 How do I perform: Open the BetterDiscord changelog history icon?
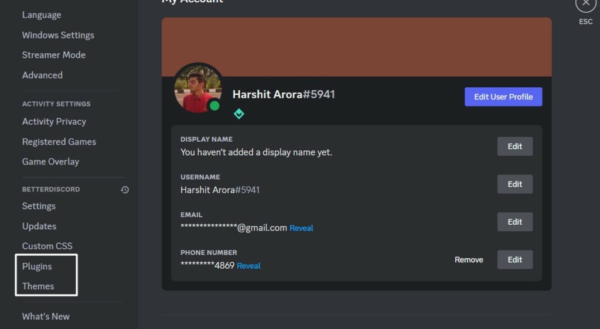click(125, 190)
